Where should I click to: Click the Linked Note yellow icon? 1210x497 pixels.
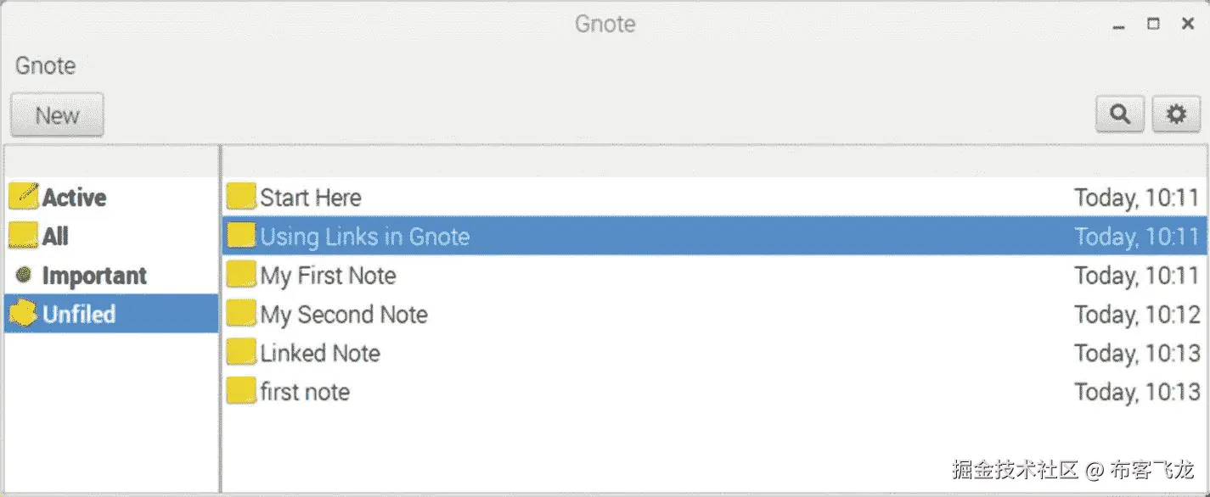pyautogui.click(x=242, y=353)
